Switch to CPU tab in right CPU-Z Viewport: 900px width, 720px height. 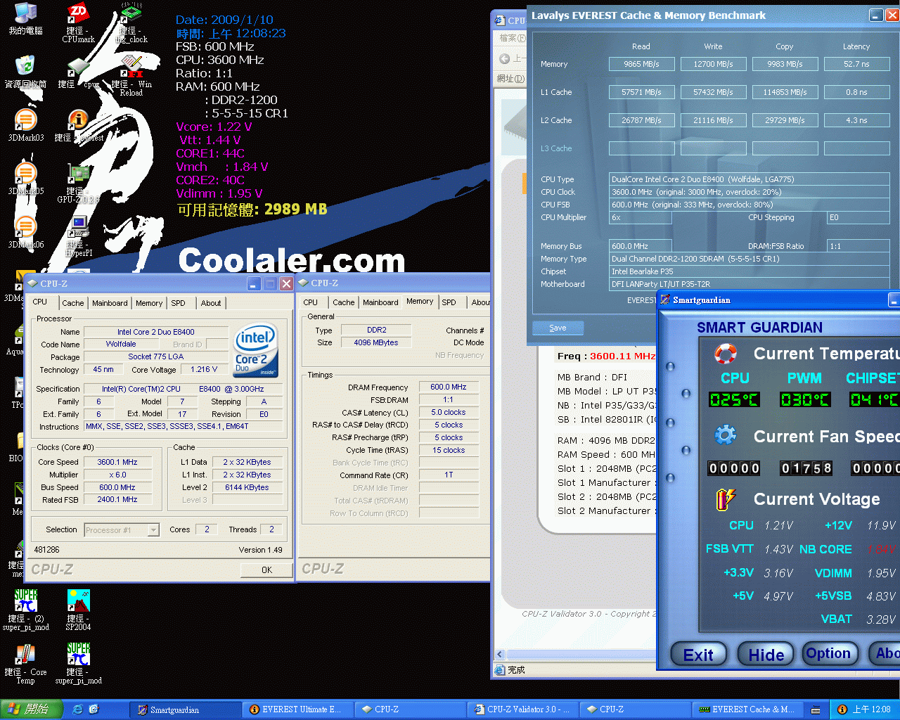pyautogui.click(x=311, y=302)
